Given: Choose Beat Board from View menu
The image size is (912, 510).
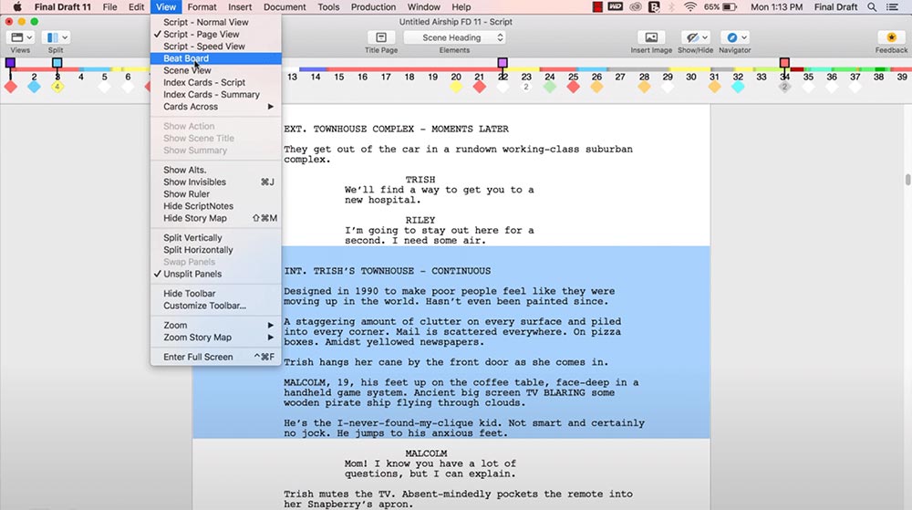Looking at the screenshot, I should [x=186, y=58].
